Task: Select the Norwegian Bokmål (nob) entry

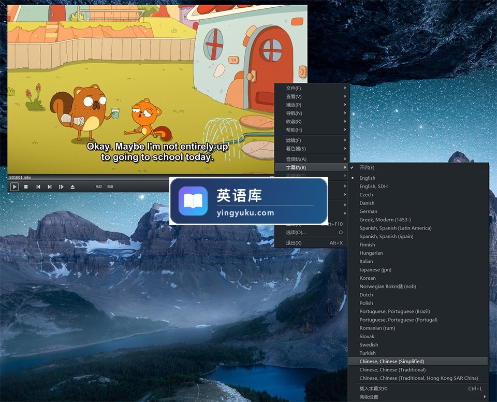Action: pos(418,286)
